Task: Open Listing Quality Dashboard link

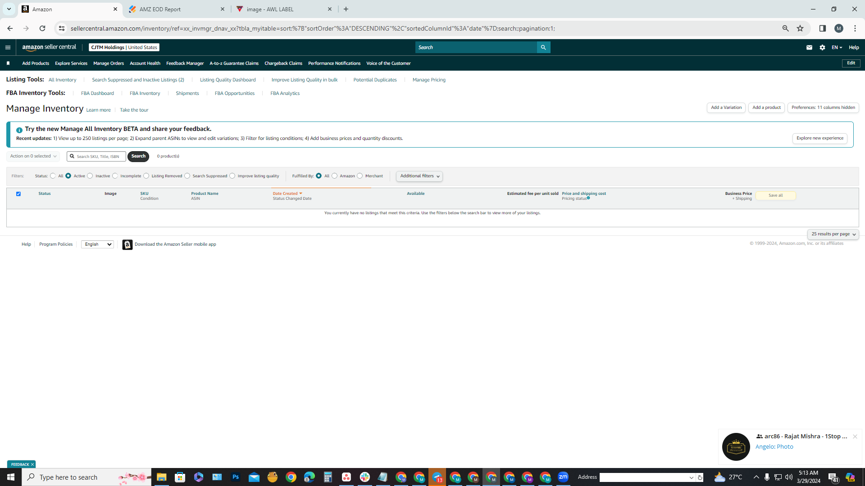Action: click(x=228, y=80)
